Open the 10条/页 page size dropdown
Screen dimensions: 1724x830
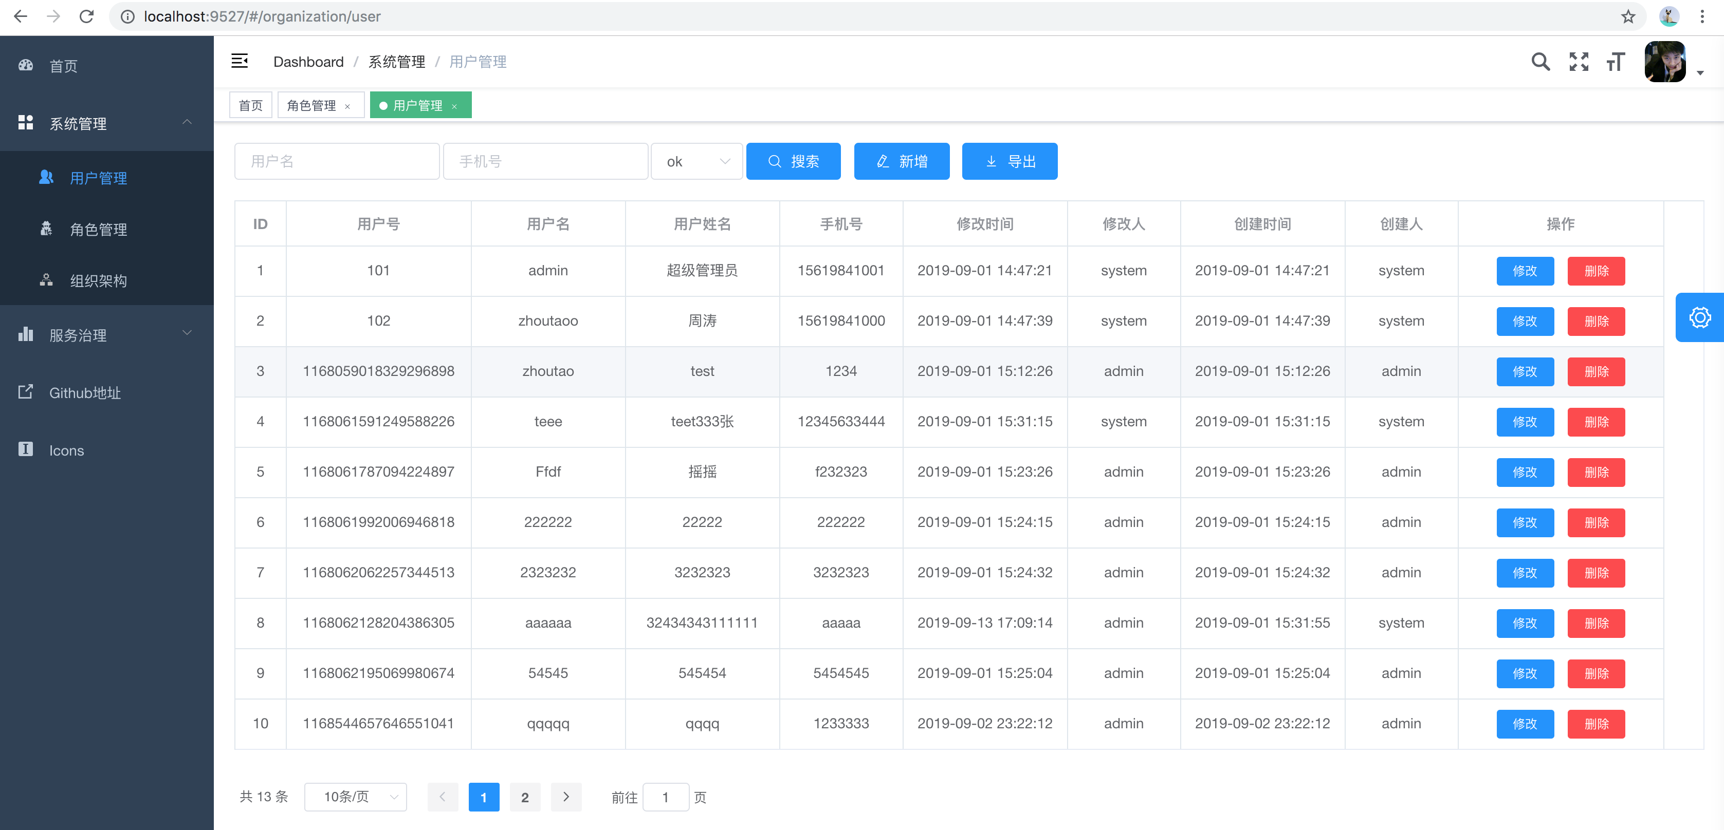click(x=355, y=797)
